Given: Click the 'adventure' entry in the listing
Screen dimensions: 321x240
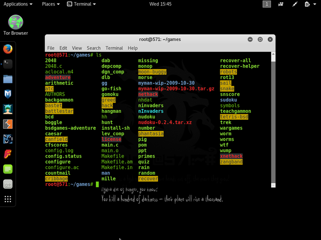Looking at the screenshot, I should pos(58,78).
